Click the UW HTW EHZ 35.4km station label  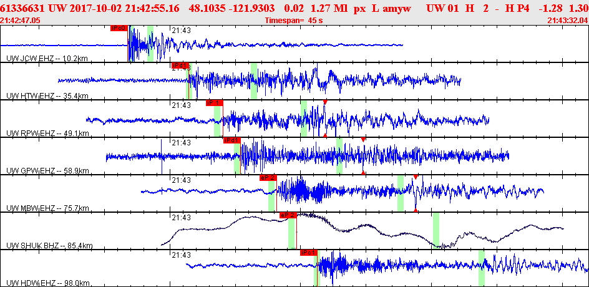pyautogui.click(x=47, y=96)
